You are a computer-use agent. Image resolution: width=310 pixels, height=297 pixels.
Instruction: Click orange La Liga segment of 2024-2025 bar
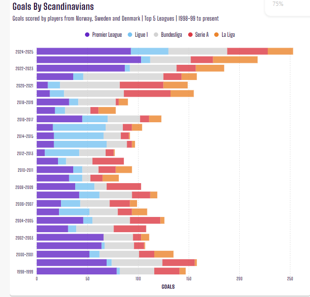point(281,52)
